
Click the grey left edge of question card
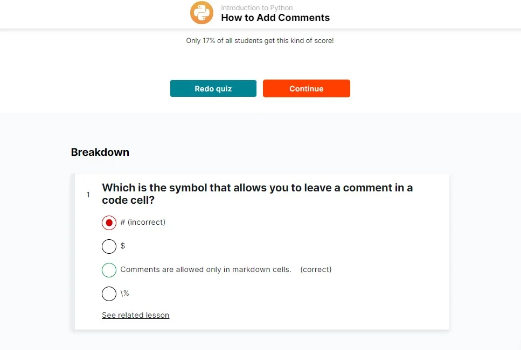[73, 252]
